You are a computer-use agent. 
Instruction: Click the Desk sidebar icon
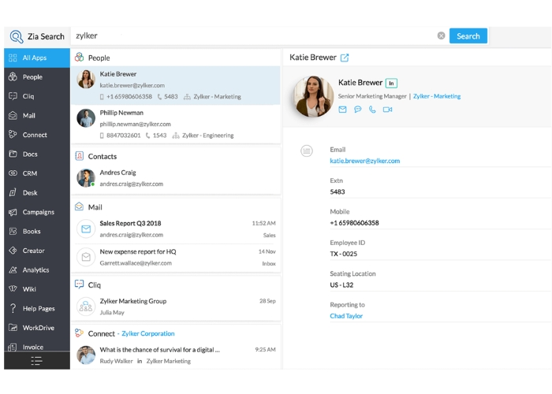[13, 192]
